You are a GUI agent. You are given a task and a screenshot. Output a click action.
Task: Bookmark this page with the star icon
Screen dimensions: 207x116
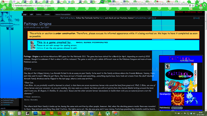[x=193, y=5]
